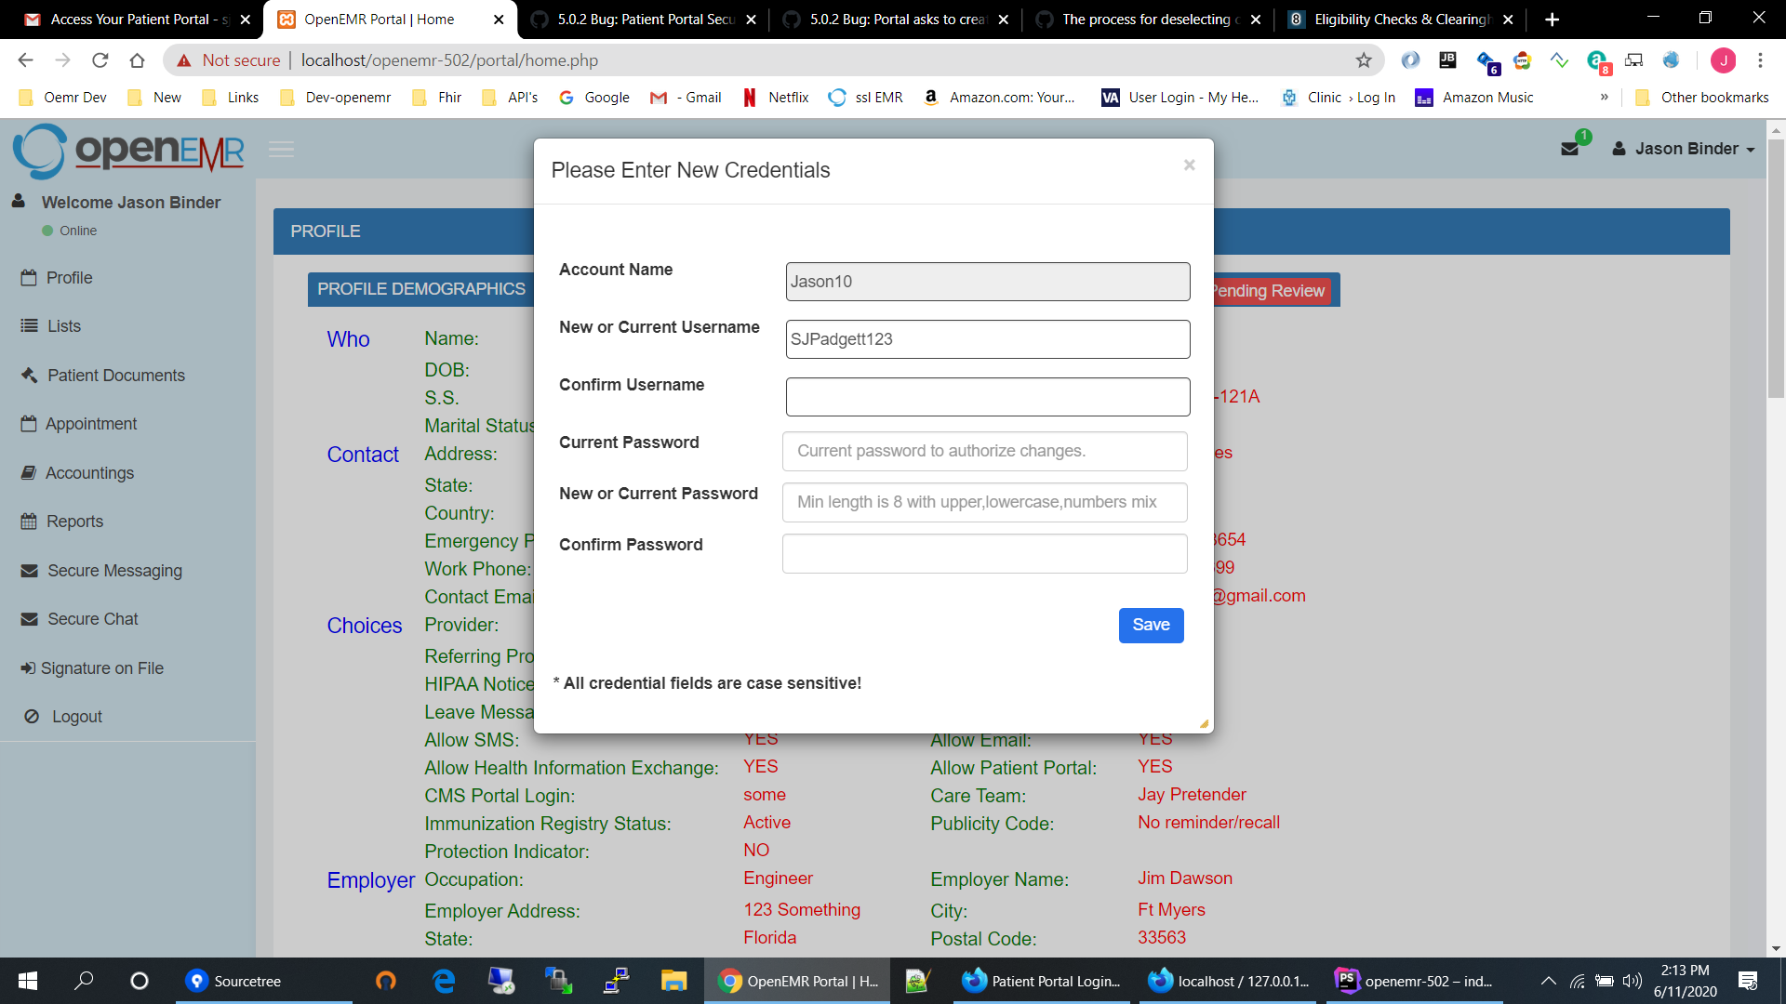Open the Accountings section
Viewport: 1786px width, 1004px height.
pos(87,472)
